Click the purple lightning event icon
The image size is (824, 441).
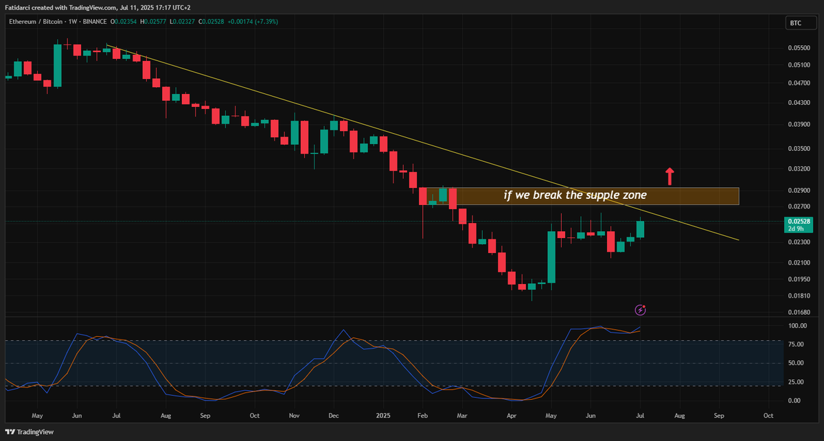point(640,310)
